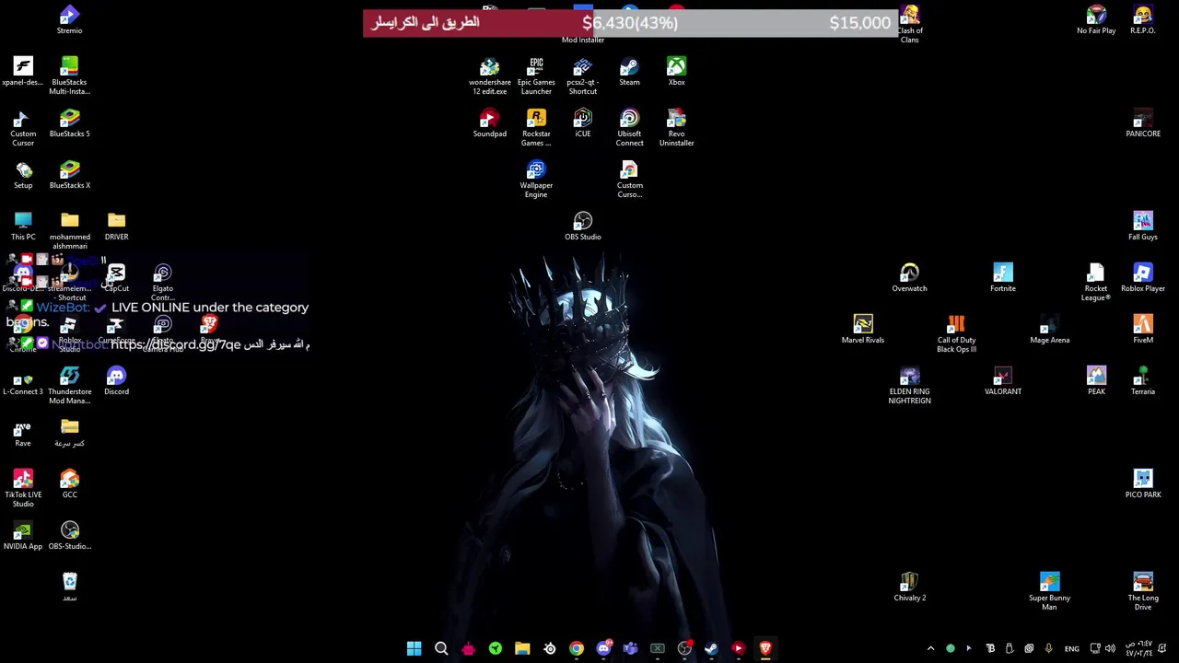The width and height of the screenshot is (1179, 663).
Task: Open the FiveM shortcut
Action: coord(1143,330)
